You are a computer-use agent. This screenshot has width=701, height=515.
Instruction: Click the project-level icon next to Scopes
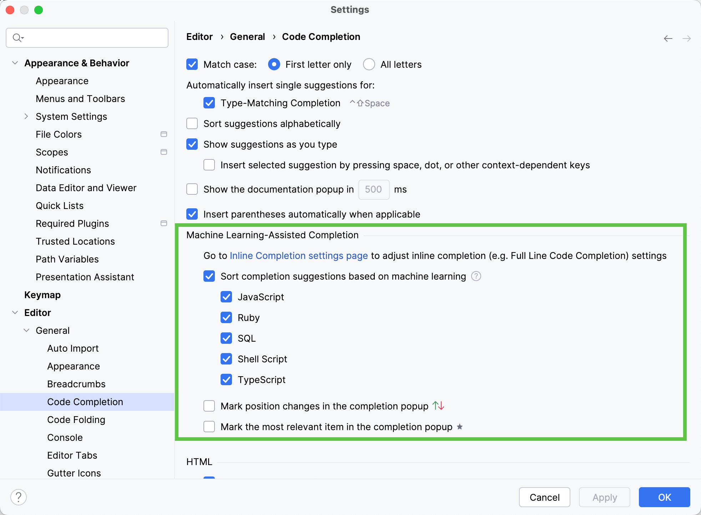(164, 152)
